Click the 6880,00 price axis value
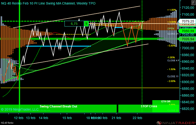 click(x=188, y=89)
